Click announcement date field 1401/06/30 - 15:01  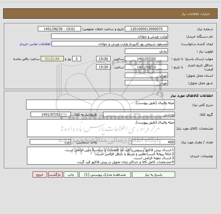coord(59,29)
